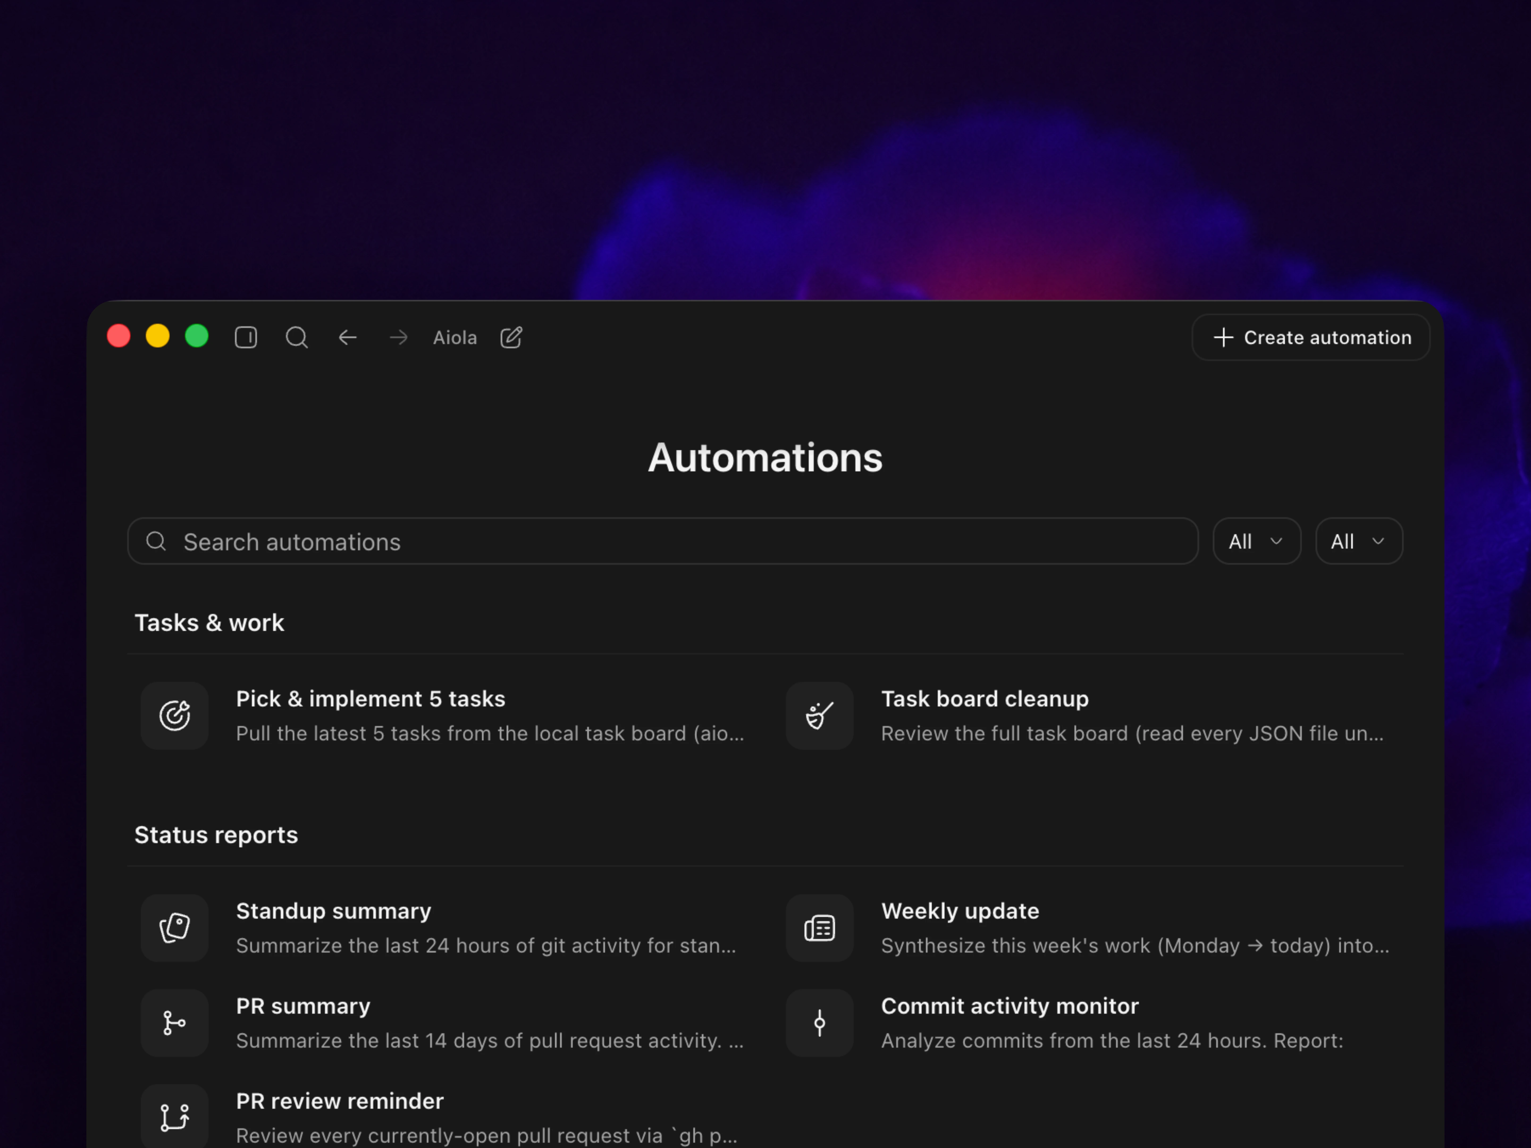The height and width of the screenshot is (1148, 1531).
Task: Click the PR summary branch icon
Action: tap(174, 1023)
